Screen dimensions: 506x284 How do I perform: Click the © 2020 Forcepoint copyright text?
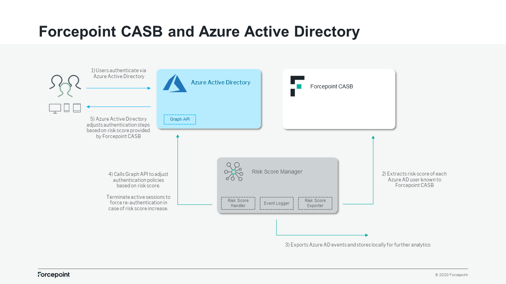click(x=451, y=275)
